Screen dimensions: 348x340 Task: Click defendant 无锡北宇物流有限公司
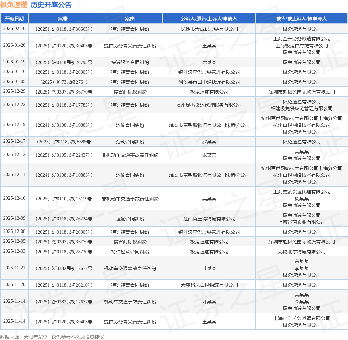point(302,251)
